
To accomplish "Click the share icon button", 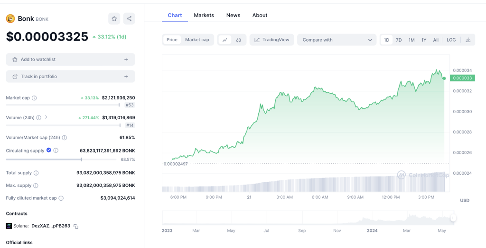I will coord(129,18).
